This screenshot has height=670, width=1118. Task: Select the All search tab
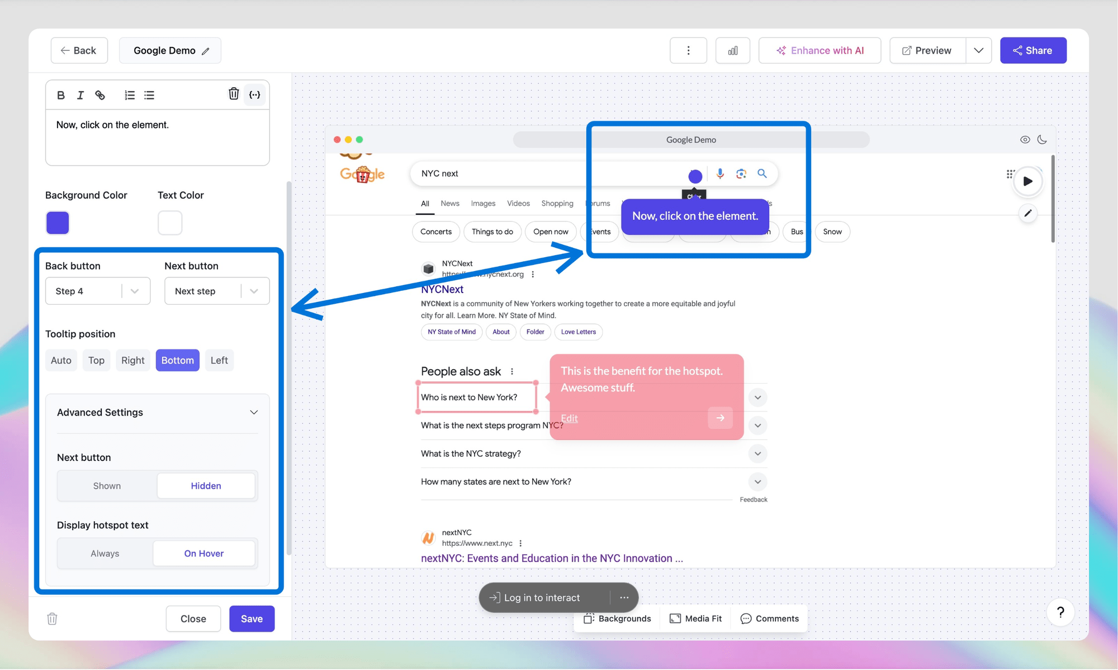pyautogui.click(x=425, y=204)
